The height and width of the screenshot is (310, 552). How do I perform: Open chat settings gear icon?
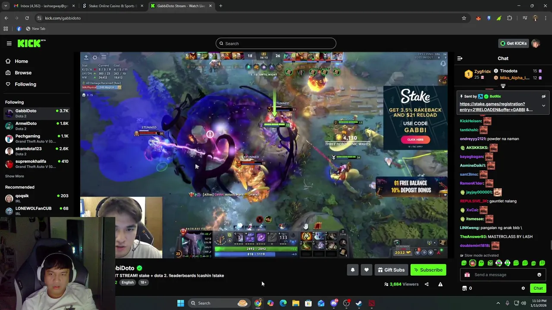coord(523,288)
